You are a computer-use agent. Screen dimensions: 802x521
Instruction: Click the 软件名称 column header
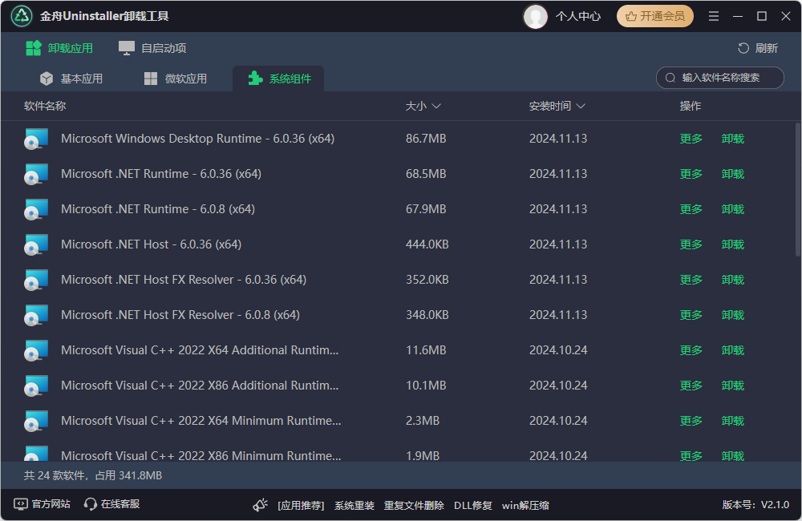click(45, 106)
